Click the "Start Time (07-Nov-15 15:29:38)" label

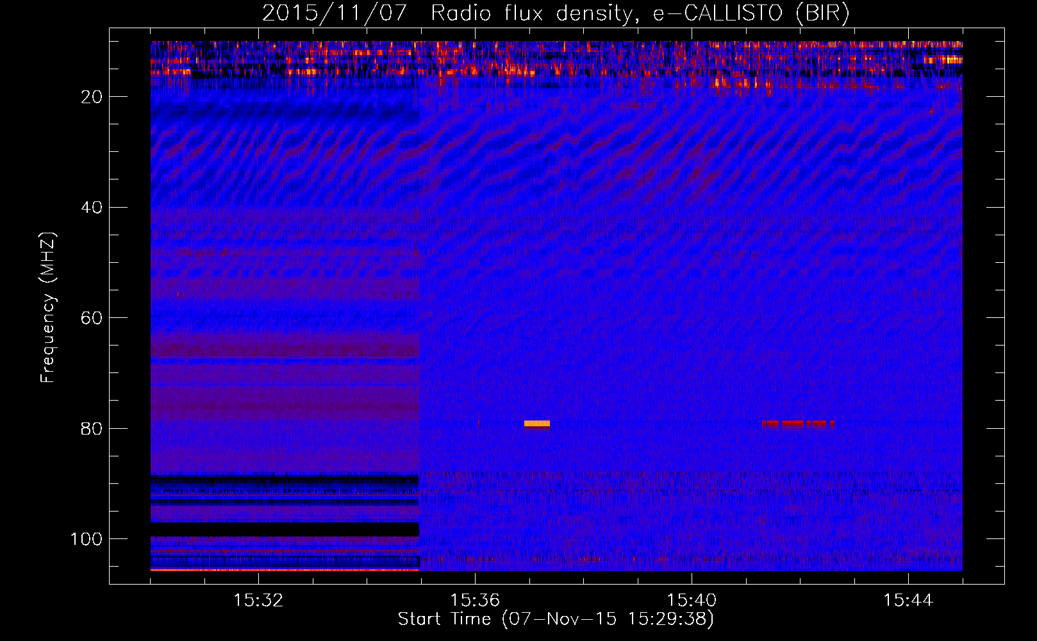(x=556, y=619)
